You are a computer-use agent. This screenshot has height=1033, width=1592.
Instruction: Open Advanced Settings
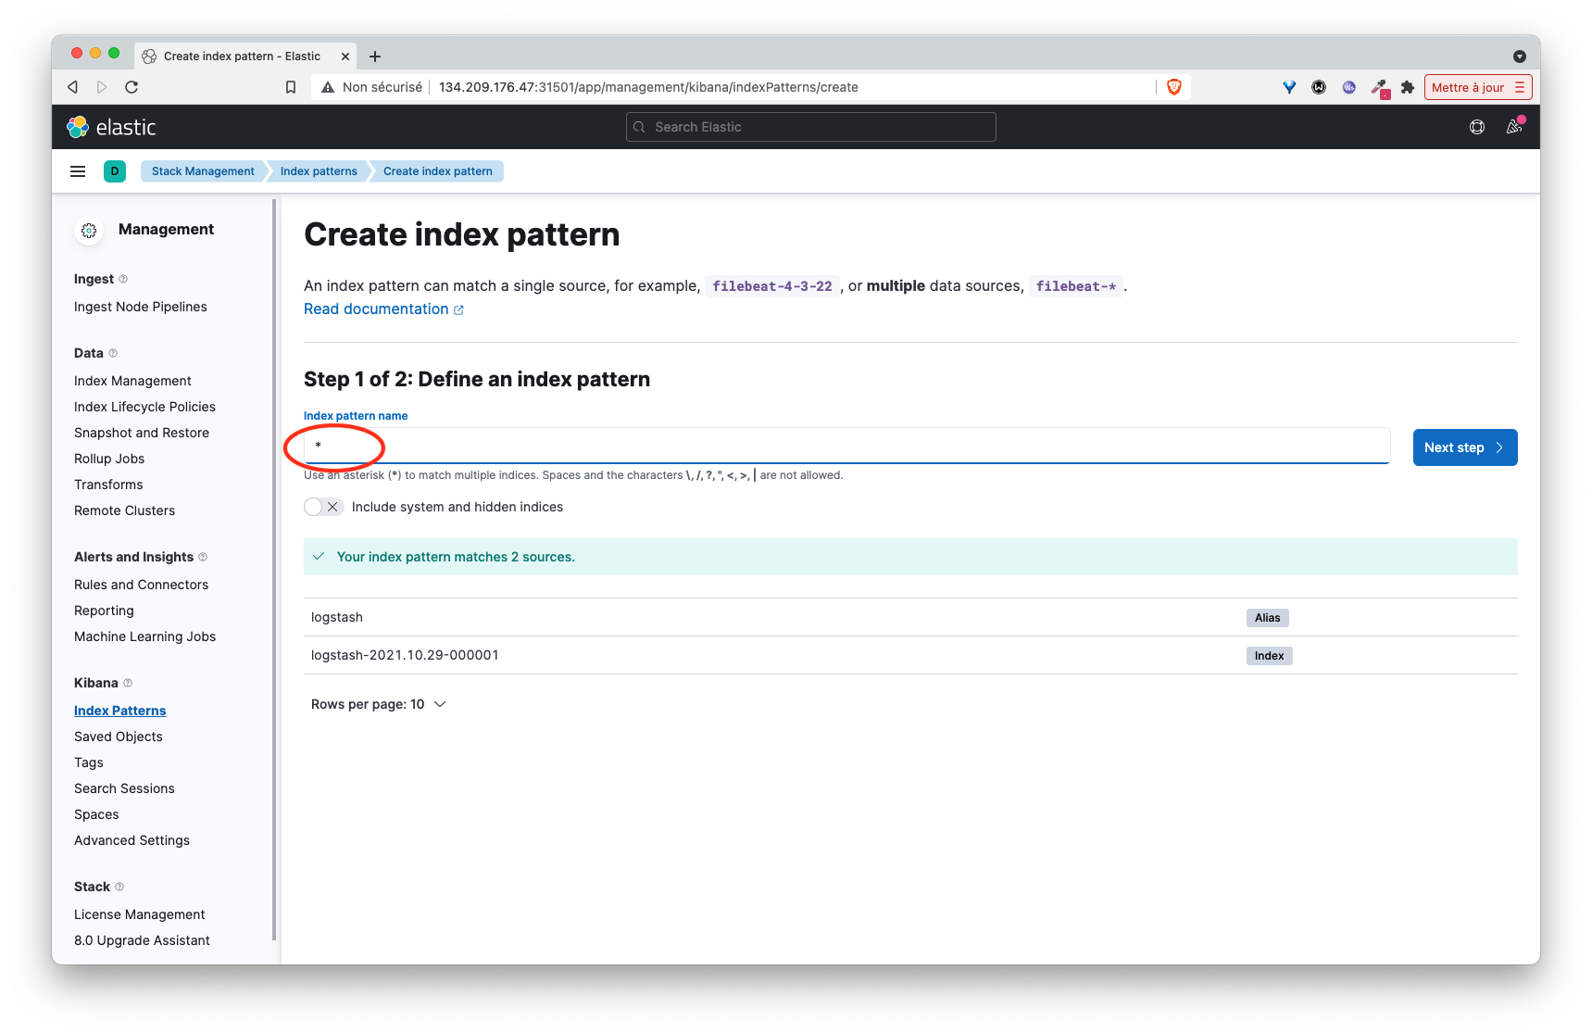pyautogui.click(x=132, y=840)
